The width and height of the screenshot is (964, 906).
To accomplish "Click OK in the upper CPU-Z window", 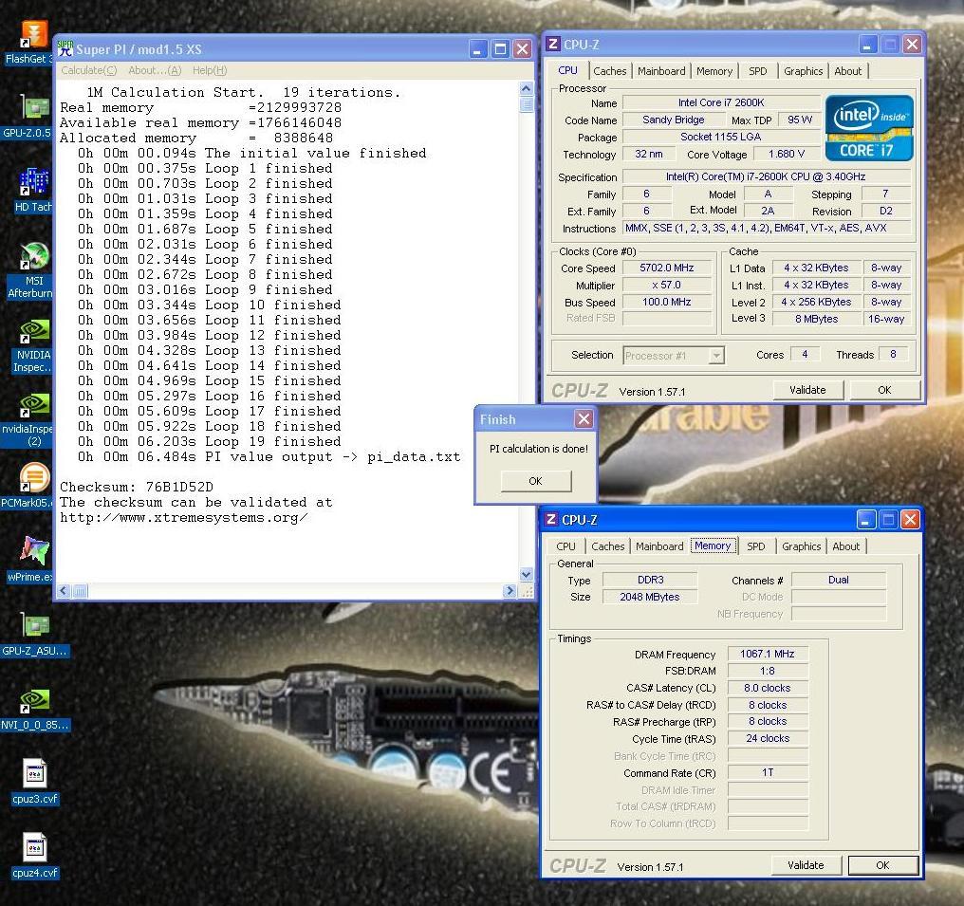I will [884, 390].
